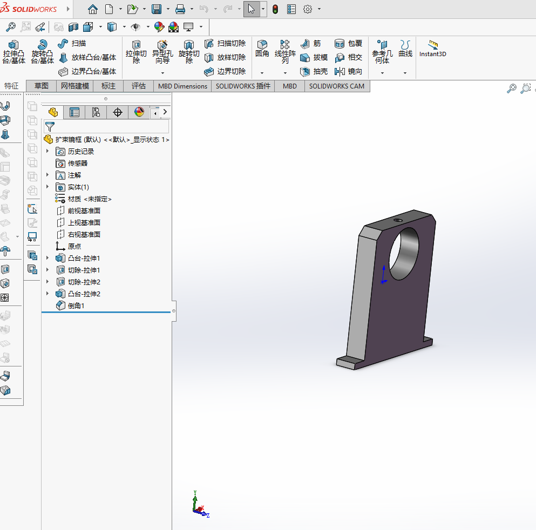Screen dimensions: 536x530
Task: Select Boundary Cut (边界切除)
Action: pos(225,71)
